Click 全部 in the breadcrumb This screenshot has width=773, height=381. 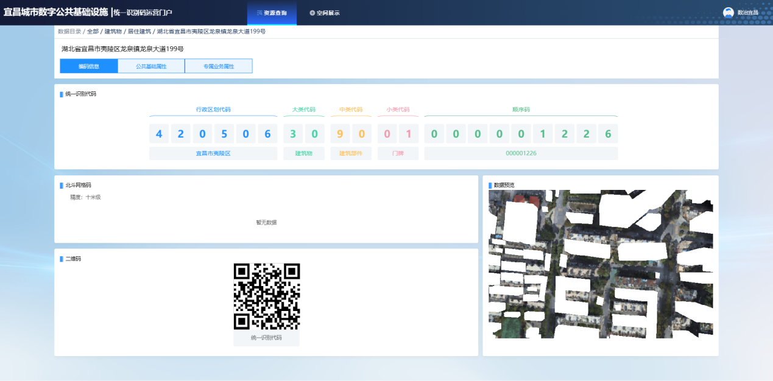[x=93, y=31]
